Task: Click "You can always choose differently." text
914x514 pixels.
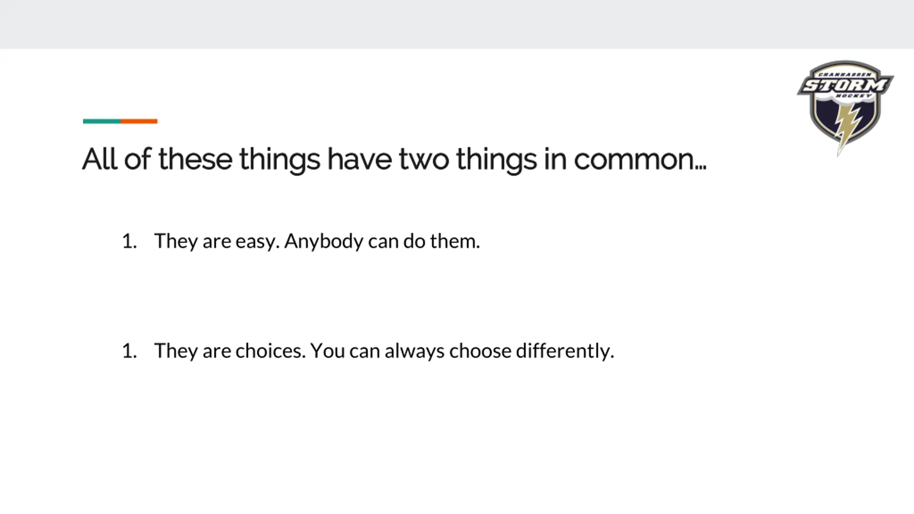Action: click(x=462, y=351)
